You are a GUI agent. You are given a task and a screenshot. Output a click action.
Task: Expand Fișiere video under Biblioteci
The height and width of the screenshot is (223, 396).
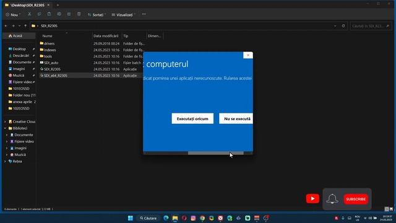[7, 141]
